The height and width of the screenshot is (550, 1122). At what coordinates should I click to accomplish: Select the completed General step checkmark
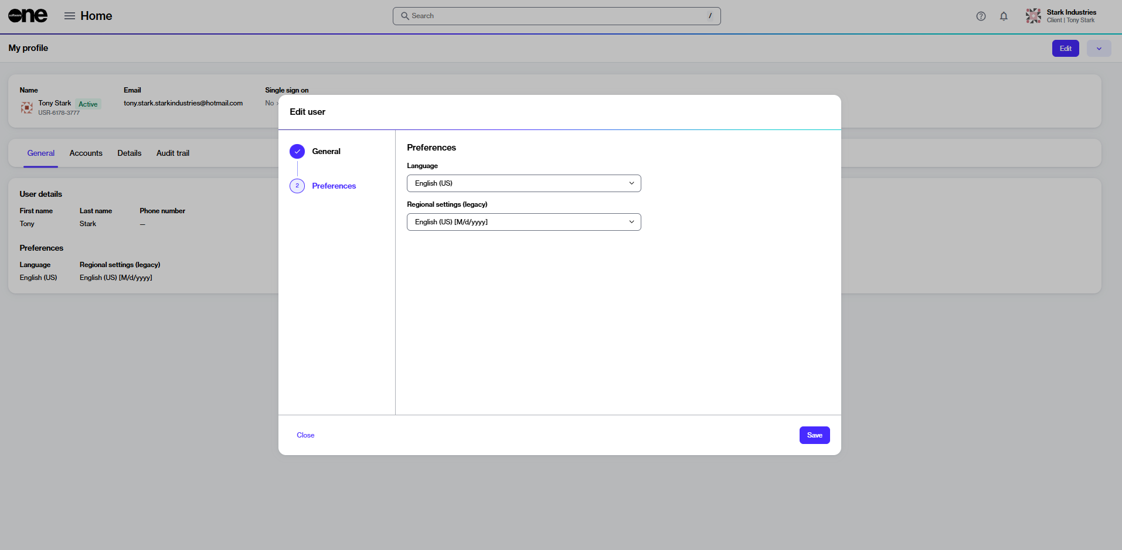(x=297, y=152)
